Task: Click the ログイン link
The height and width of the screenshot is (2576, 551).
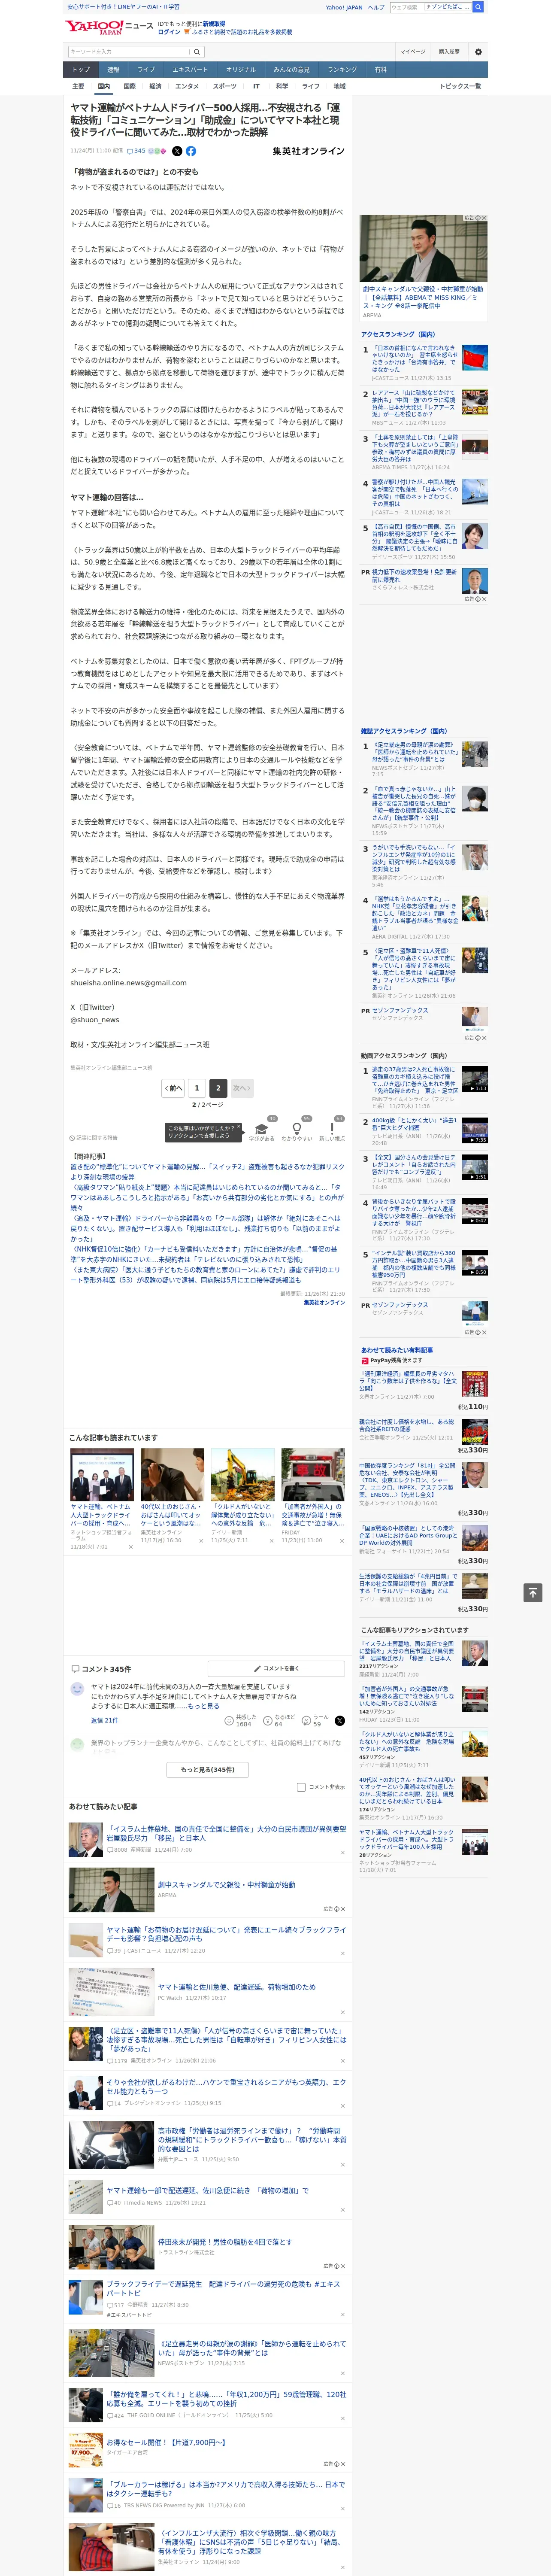Action: (x=169, y=32)
